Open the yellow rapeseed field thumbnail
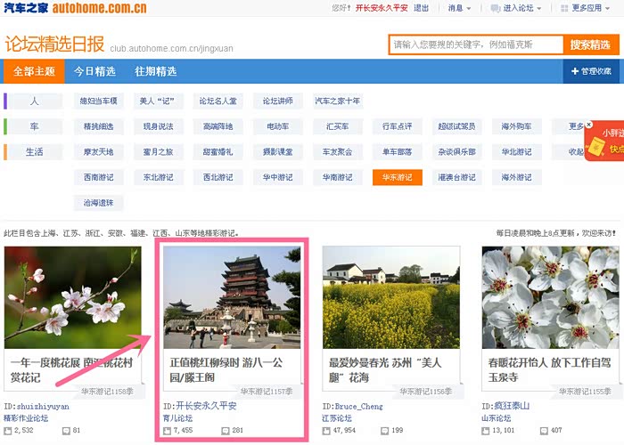624x445 pixels. coord(391,297)
